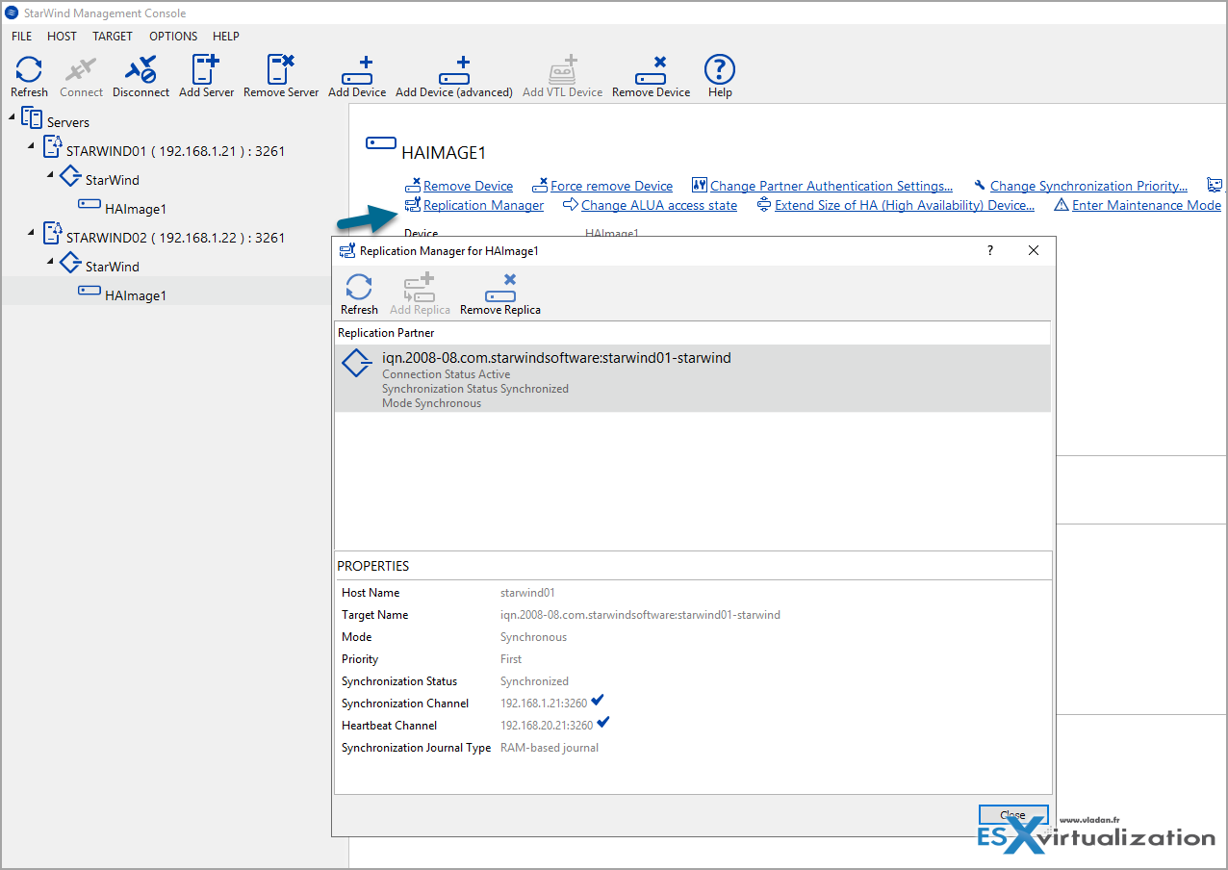The image size is (1228, 870).
Task: Open the OPTIONS menu
Action: 173,36
